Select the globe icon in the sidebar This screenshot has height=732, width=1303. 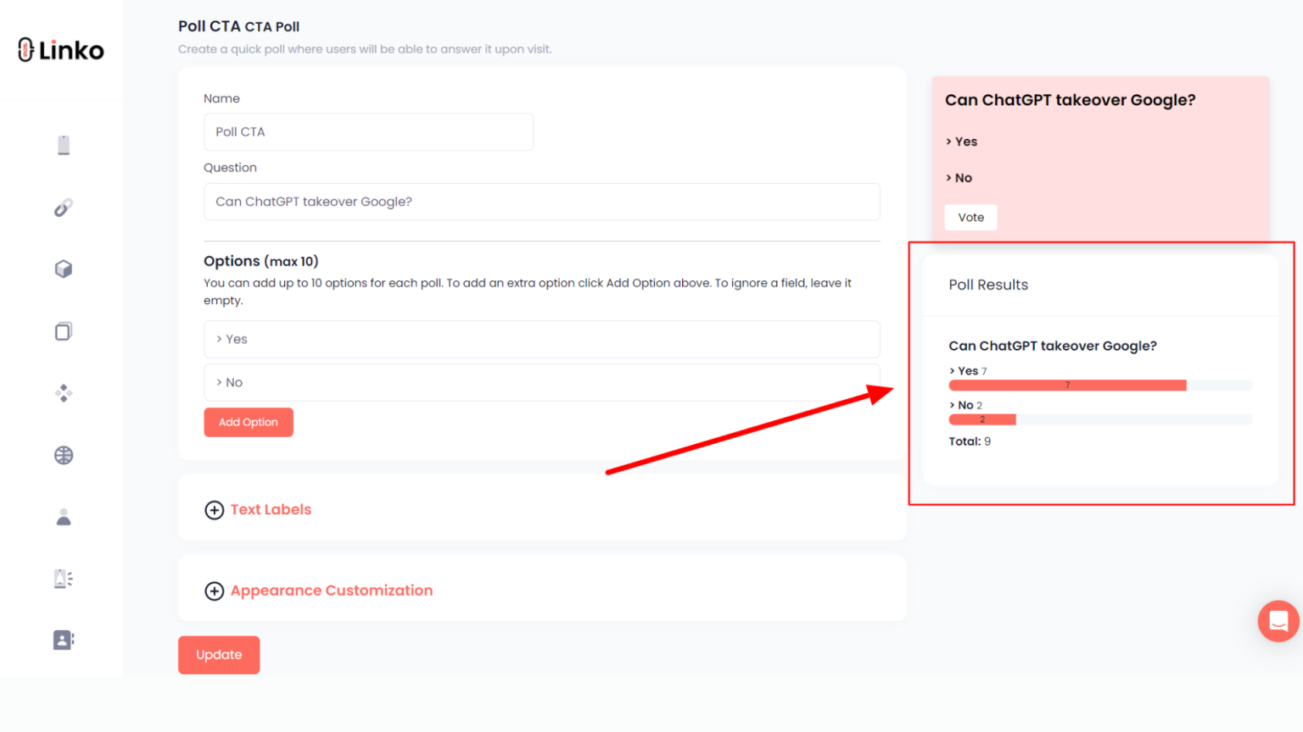pyautogui.click(x=63, y=455)
